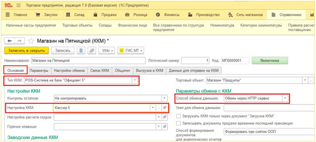Image resolution: width=316 pixels, height=142 pixels.
Task: Open the Розница section
Action: point(136,15)
